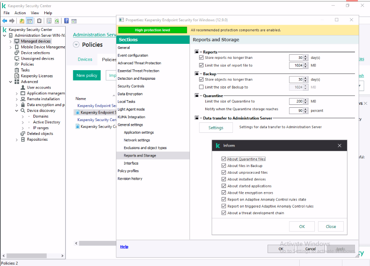Click the Up one level folder icon

tap(22, 21)
